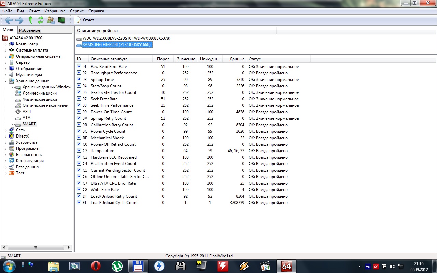Expand the Операционная система tree node
The image size is (437, 273).
5,56
